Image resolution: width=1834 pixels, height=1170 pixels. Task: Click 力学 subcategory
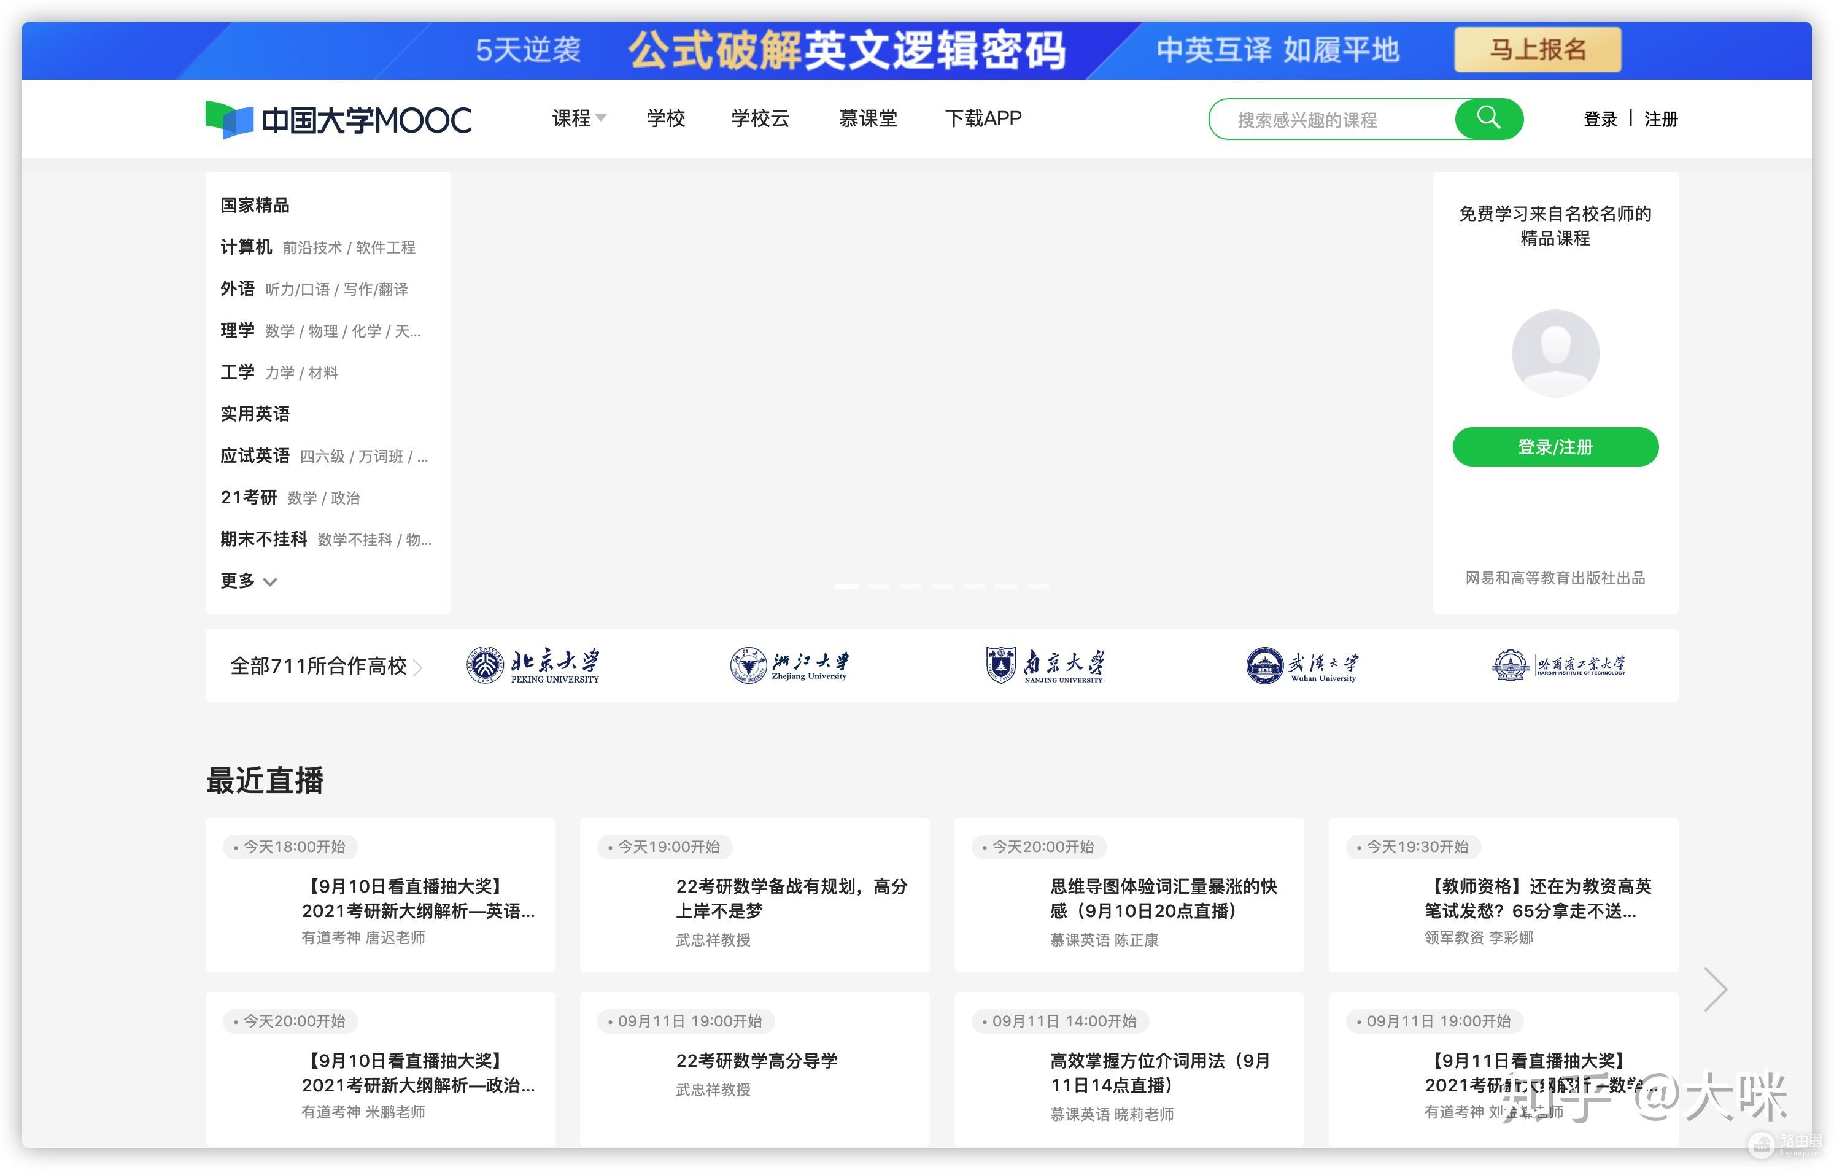279,373
